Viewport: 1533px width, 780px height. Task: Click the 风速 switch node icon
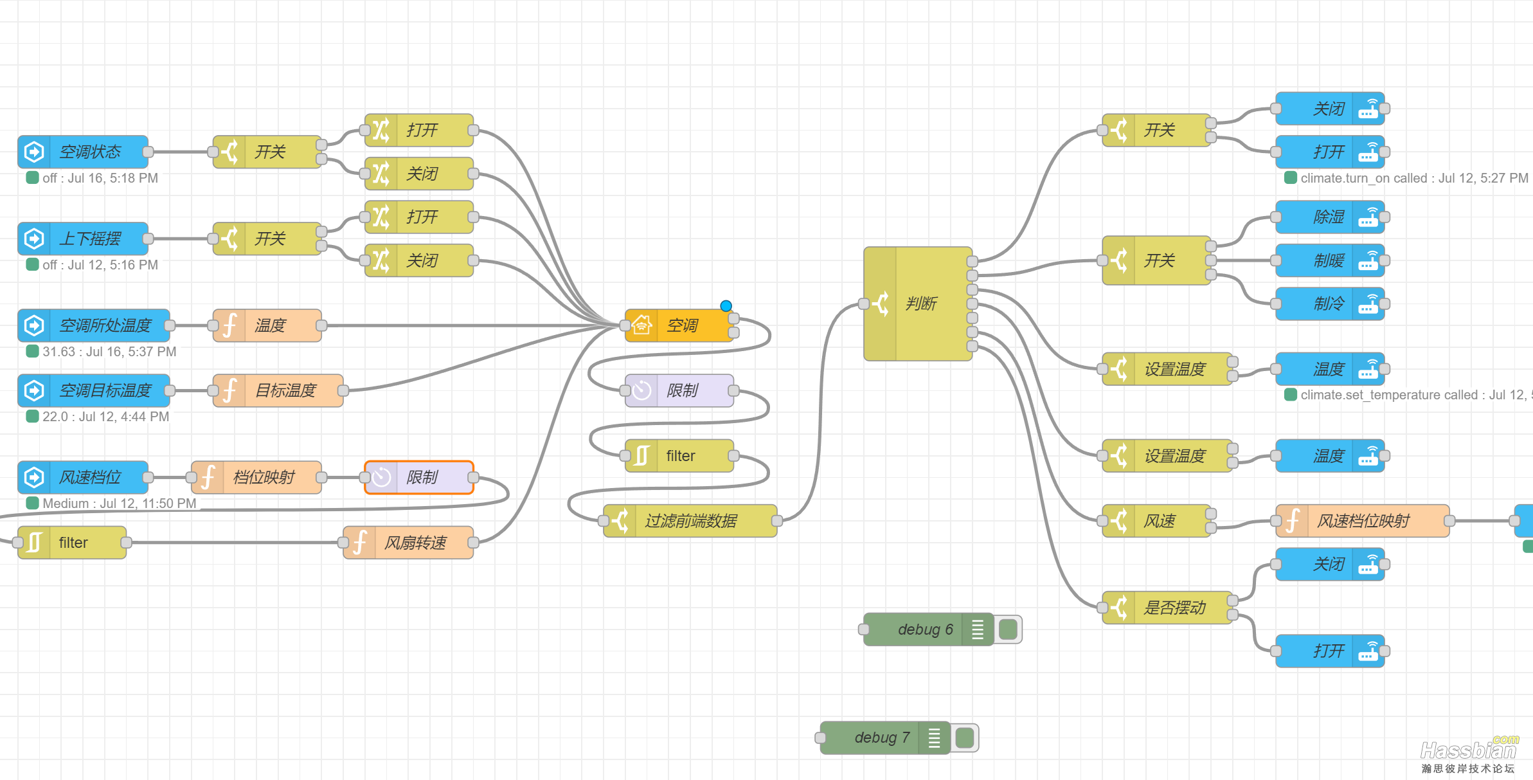(x=1118, y=521)
